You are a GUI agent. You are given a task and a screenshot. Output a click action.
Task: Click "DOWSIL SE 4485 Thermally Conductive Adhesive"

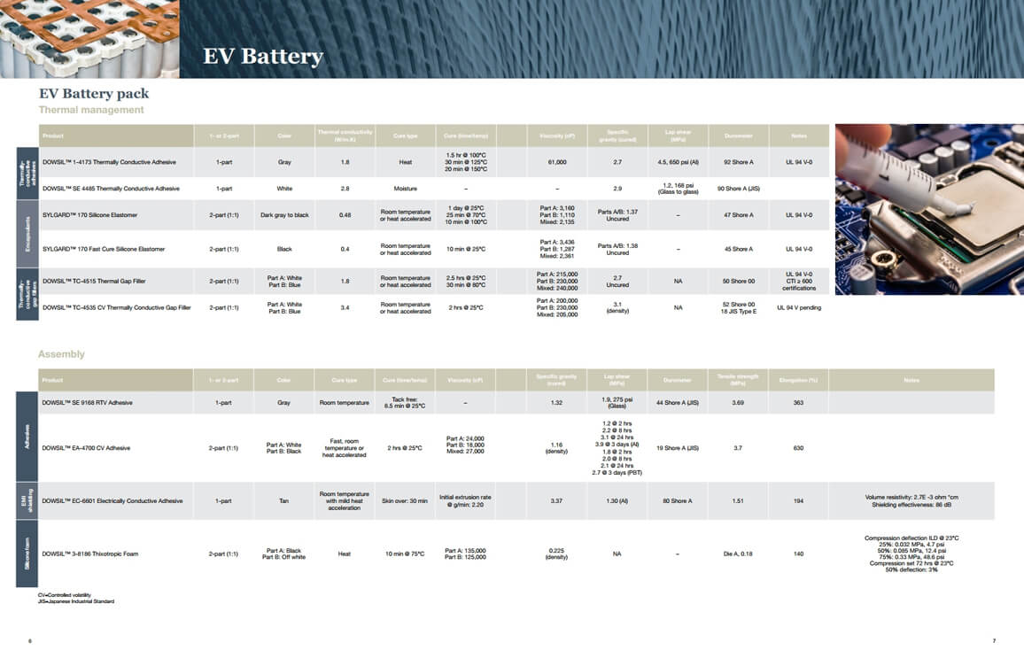(111, 189)
